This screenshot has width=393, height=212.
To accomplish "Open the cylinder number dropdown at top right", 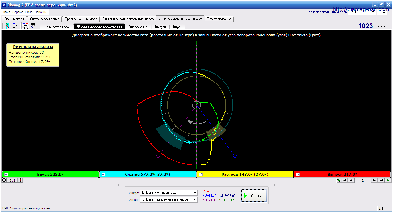I will click(384, 12).
